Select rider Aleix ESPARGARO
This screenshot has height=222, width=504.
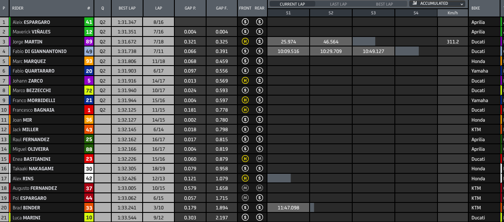click(x=31, y=22)
